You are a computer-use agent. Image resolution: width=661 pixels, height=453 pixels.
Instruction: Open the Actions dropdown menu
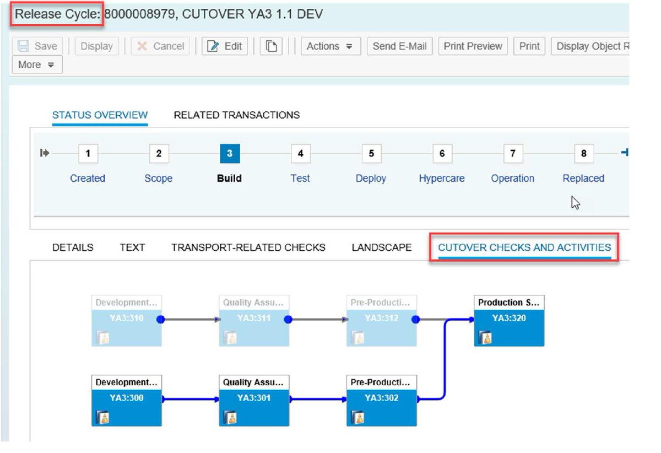[330, 46]
